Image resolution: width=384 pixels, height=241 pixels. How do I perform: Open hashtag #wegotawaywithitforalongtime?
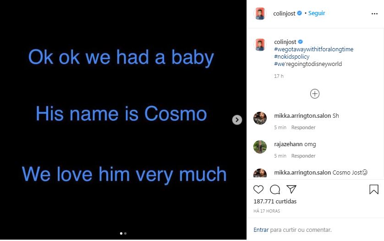tap(314, 49)
